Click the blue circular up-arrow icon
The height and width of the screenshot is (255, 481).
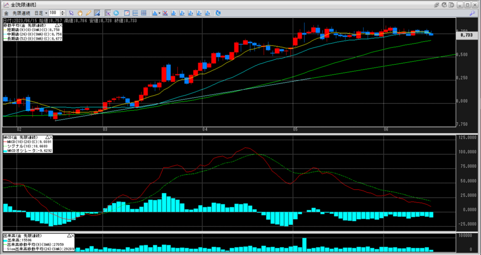click(116, 13)
